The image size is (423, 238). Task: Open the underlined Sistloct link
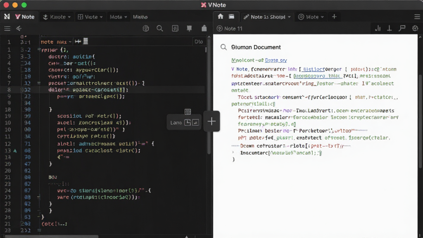[x=313, y=69]
